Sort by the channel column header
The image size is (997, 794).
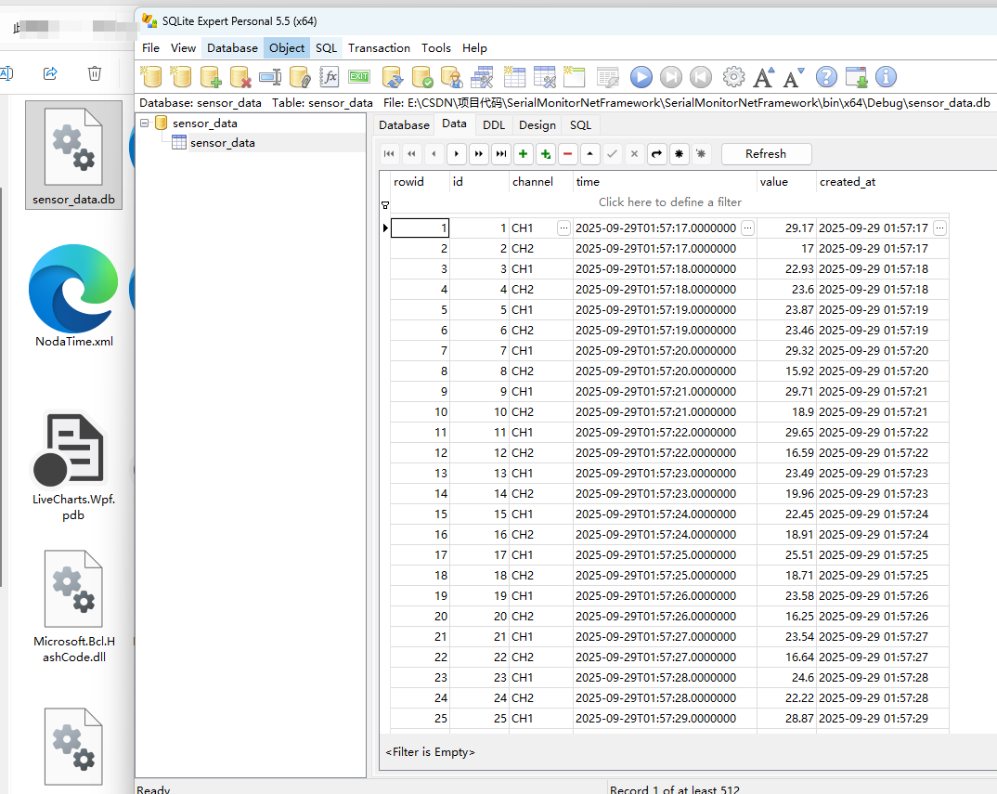click(540, 181)
